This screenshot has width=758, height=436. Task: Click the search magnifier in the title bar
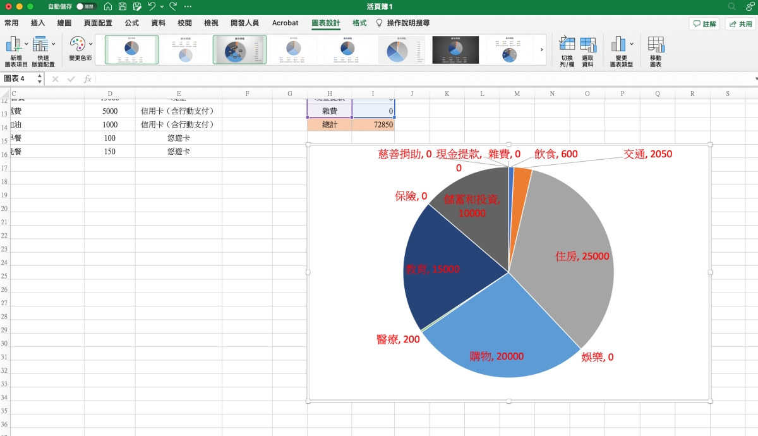point(732,6)
